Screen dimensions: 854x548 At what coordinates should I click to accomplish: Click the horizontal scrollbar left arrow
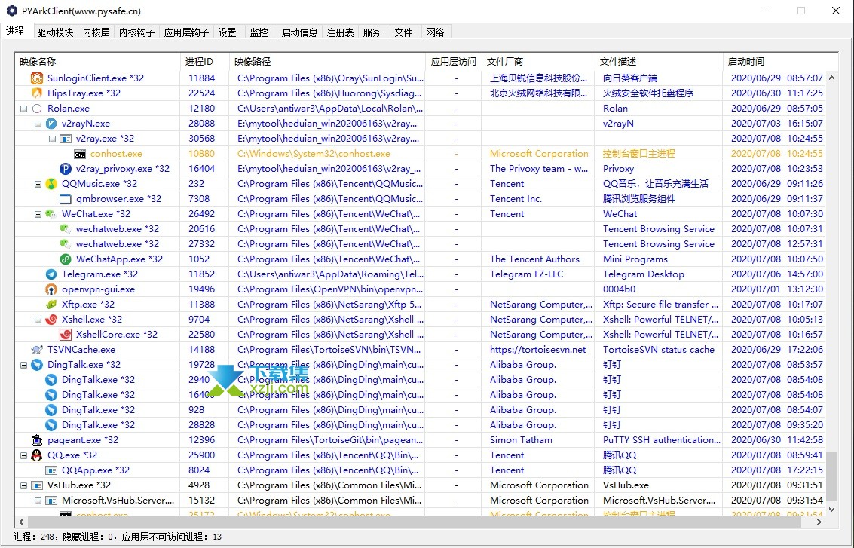(x=21, y=522)
